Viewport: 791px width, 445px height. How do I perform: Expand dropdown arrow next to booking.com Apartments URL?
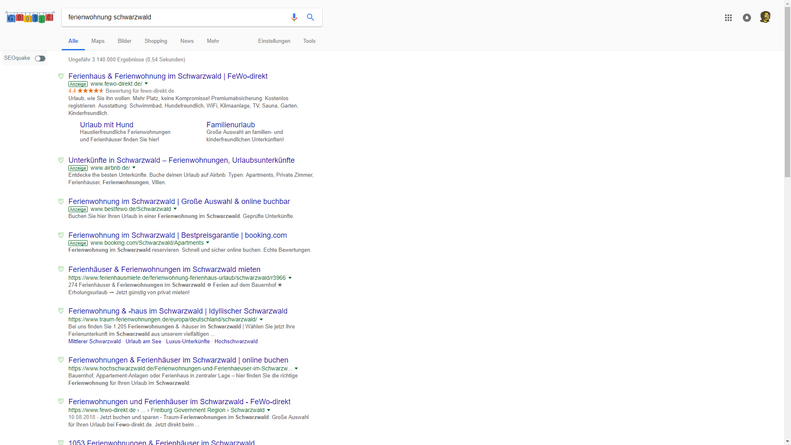208,243
